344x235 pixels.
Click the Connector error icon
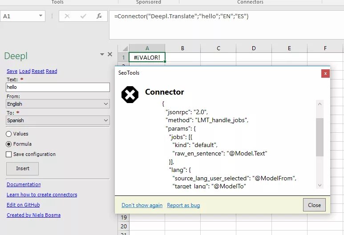[x=130, y=95]
